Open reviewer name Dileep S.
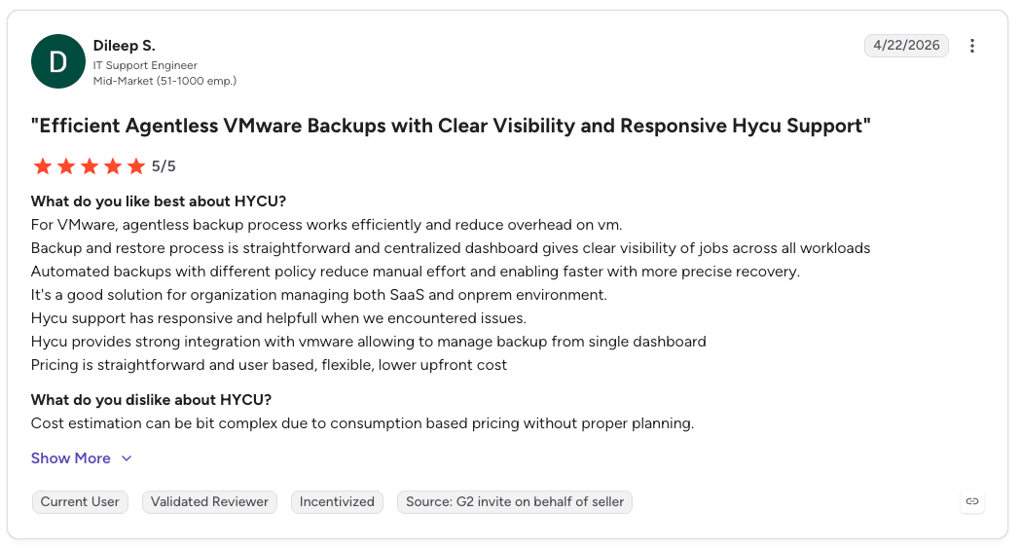This screenshot has width=1021, height=547. (125, 46)
